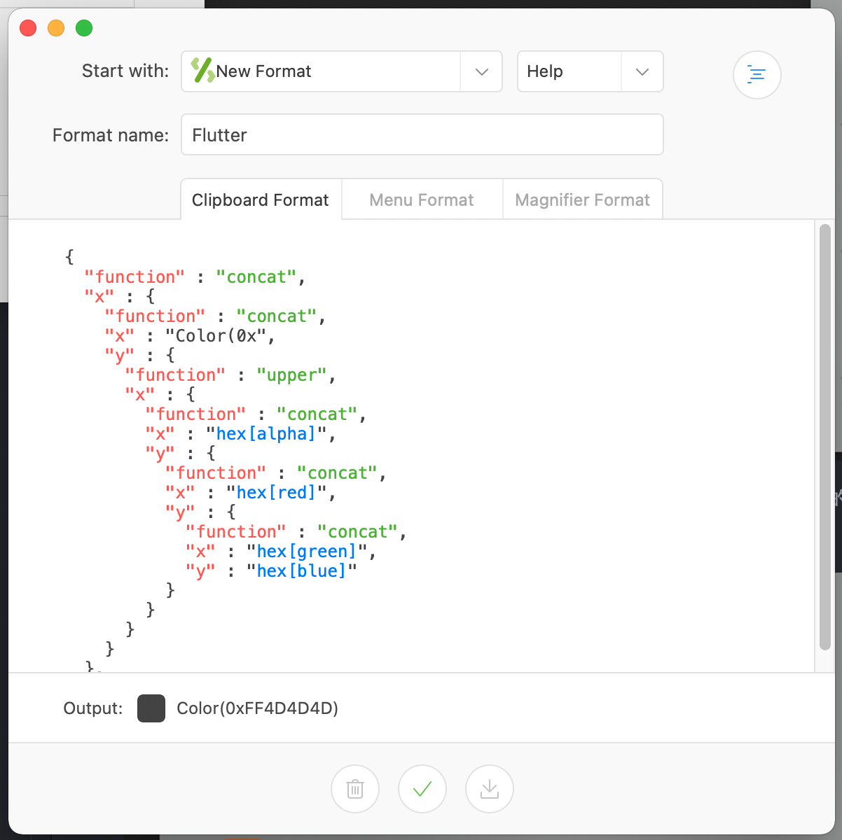Confirm the format with green checkmark
842x840 pixels.
(x=422, y=789)
